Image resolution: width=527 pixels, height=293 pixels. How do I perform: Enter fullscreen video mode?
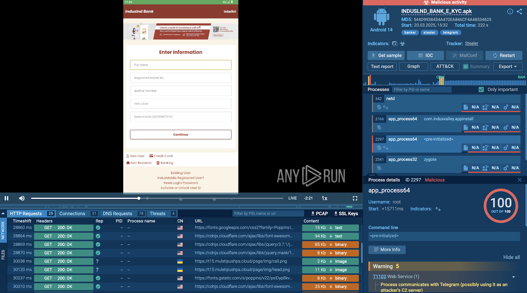(355, 198)
